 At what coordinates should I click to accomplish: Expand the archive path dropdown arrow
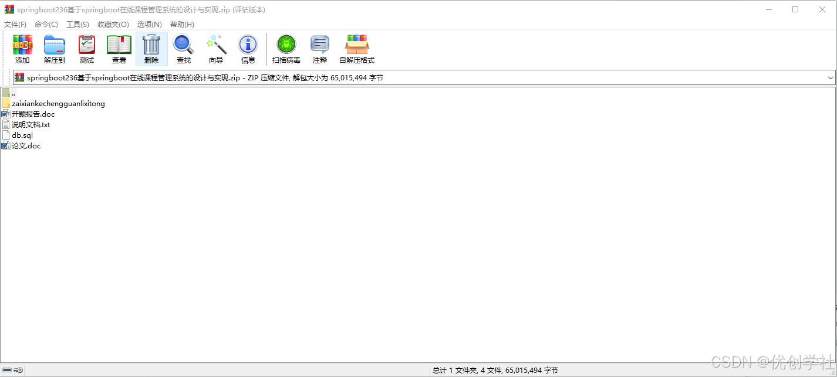click(x=831, y=77)
